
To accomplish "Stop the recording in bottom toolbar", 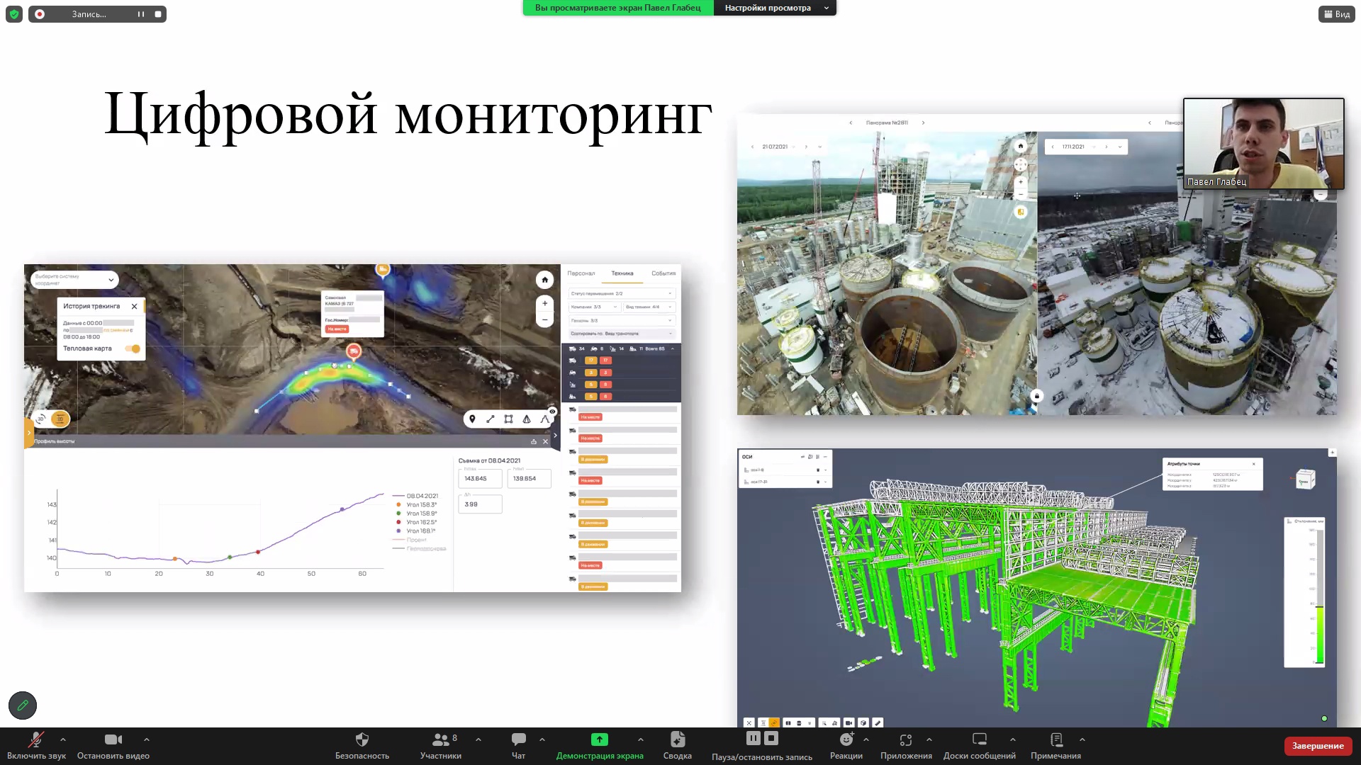I will click(771, 738).
